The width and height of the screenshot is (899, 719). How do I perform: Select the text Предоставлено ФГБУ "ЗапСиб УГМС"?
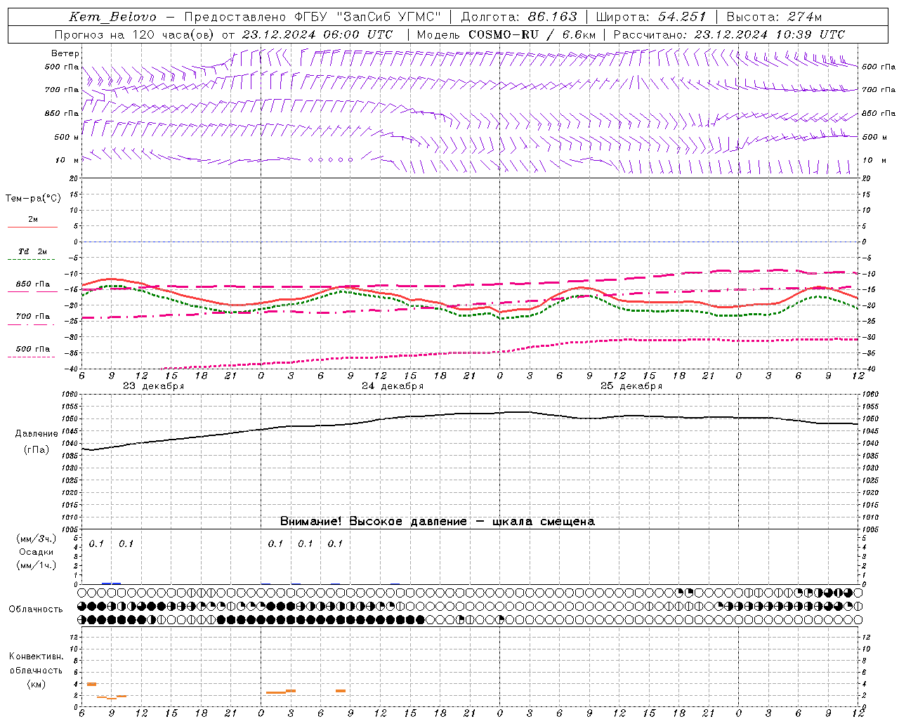point(313,17)
